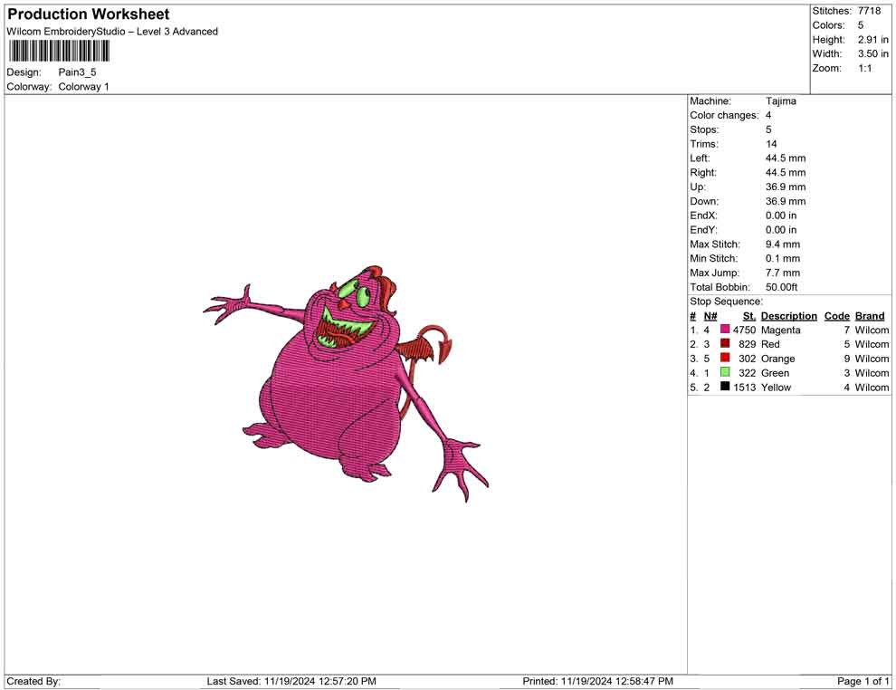Click the Machine value 'Tajima'
The height and width of the screenshot is (690, 896).
point(780,101)
